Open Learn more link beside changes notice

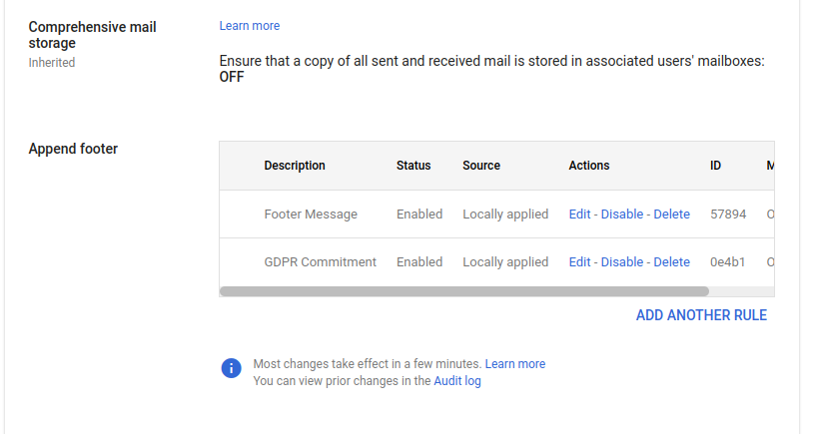pyautogui.click(x=515, y=364)
